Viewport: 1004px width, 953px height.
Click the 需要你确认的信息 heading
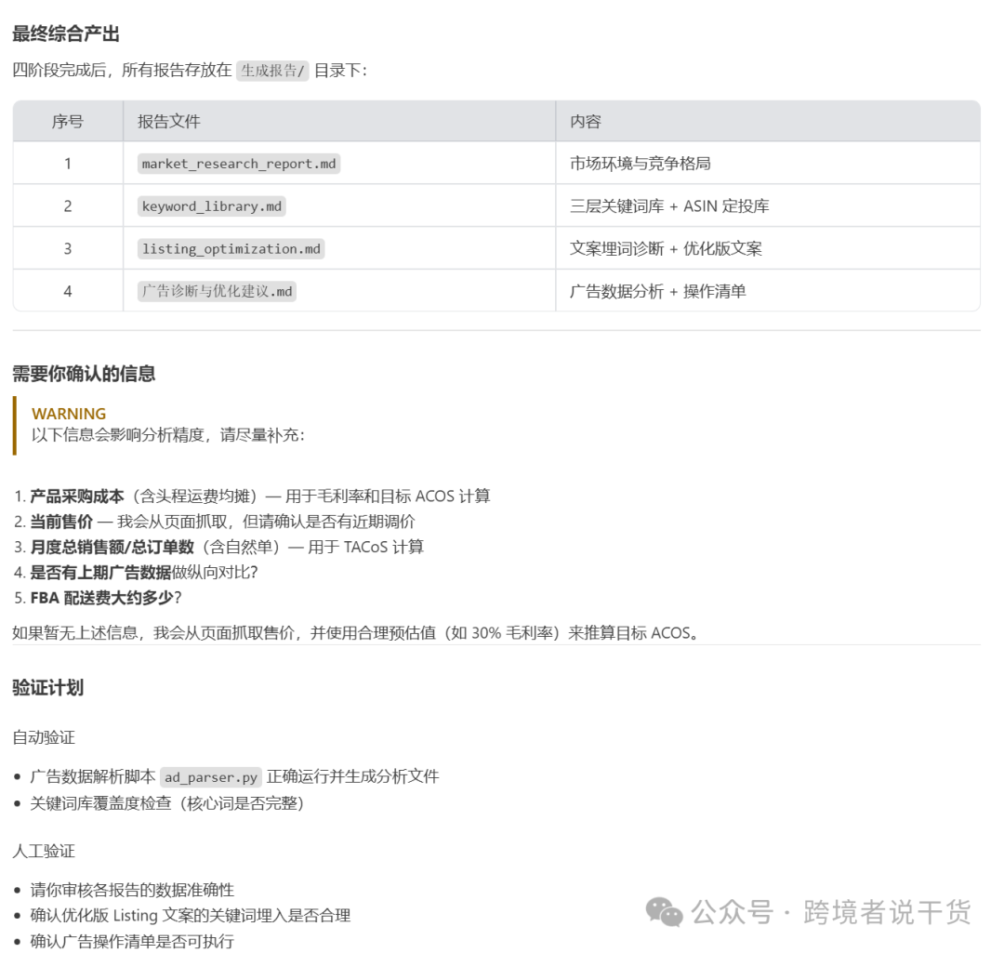pyautogui.click(x=86, y=374)
